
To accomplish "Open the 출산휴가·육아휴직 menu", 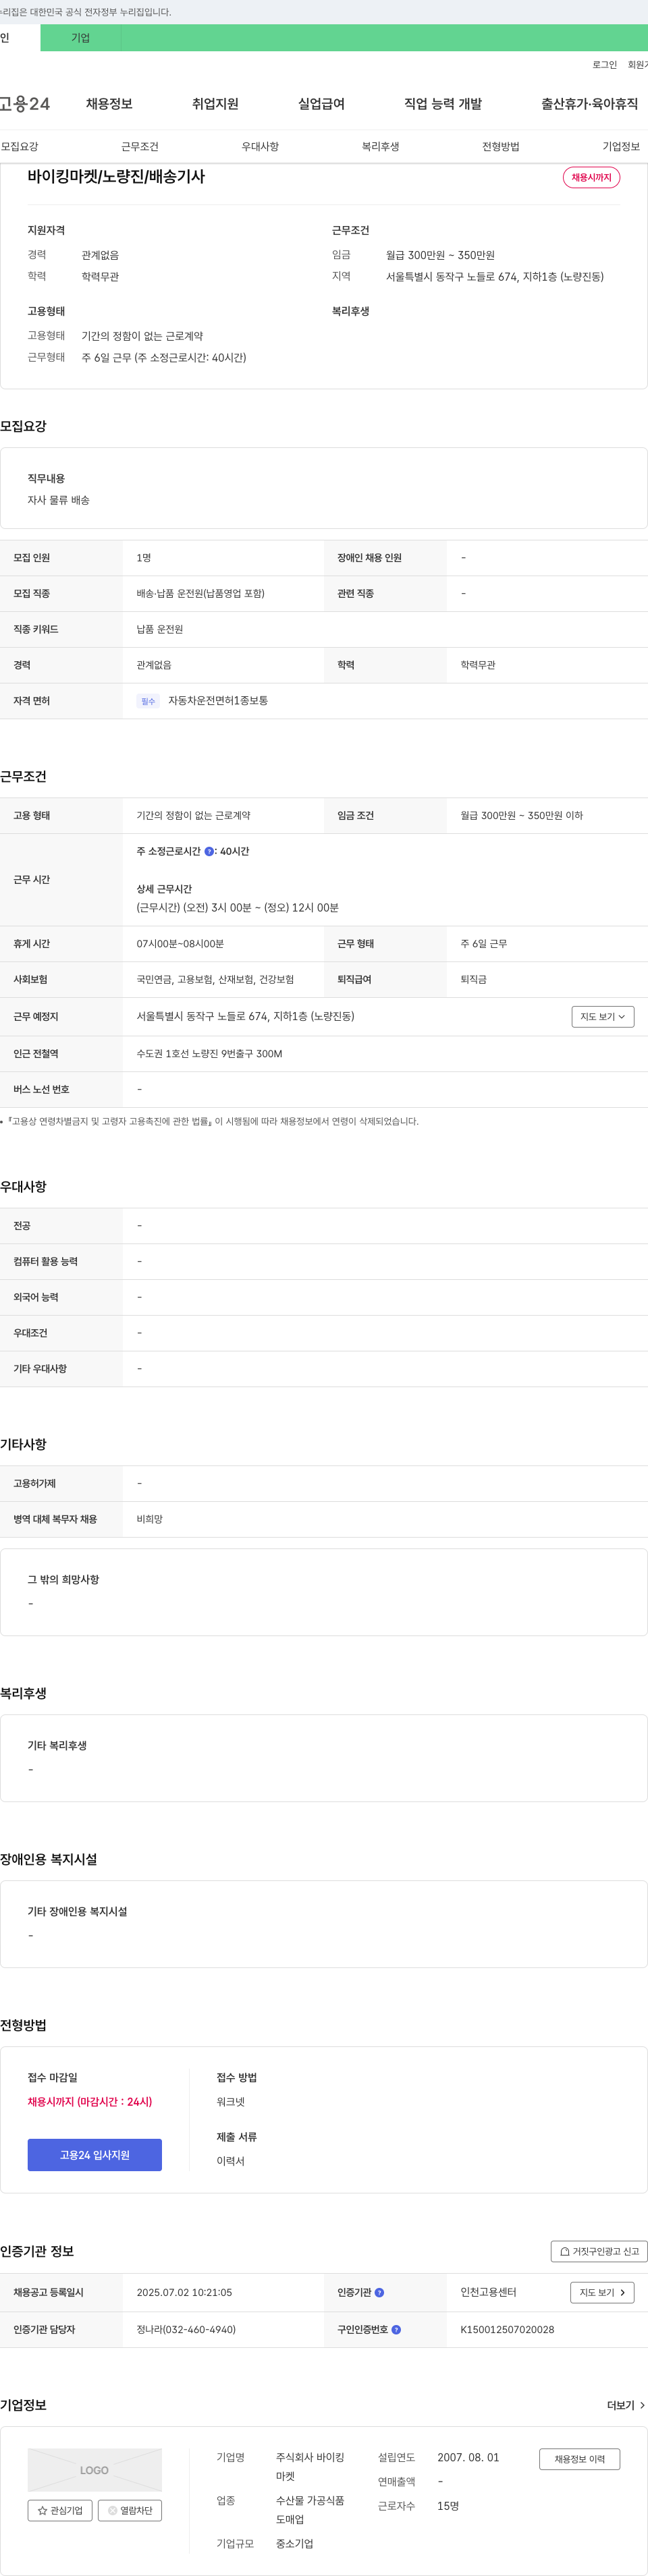I will (589, 104).
